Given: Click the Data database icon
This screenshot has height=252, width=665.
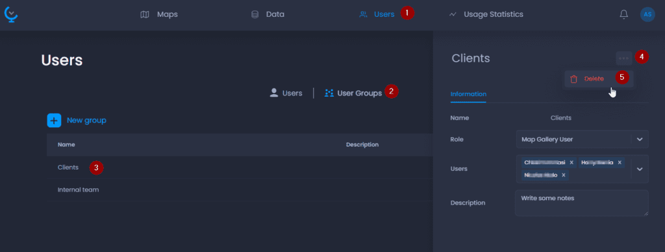Looking at the screenshot, I should [255, 14].
